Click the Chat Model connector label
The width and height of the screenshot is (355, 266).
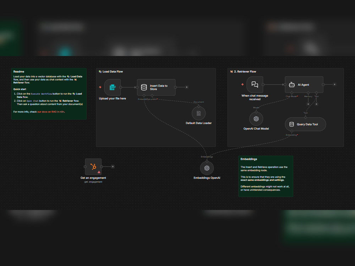point(291,96)
